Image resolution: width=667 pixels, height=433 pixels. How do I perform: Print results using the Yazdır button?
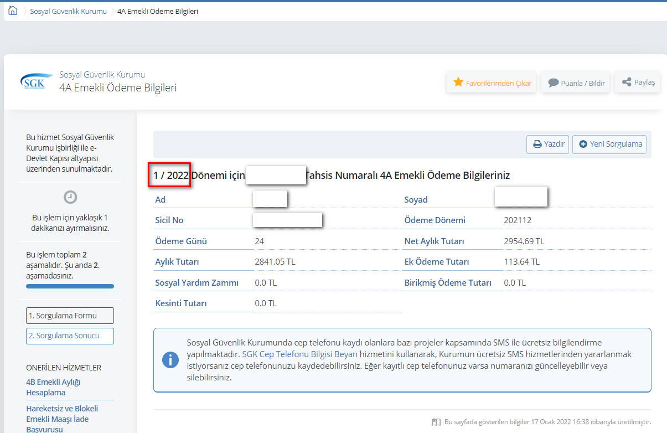[x=547, y=145]
